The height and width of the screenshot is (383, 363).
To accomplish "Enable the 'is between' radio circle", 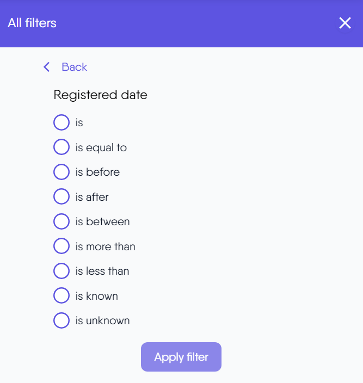I will (61, 221).
